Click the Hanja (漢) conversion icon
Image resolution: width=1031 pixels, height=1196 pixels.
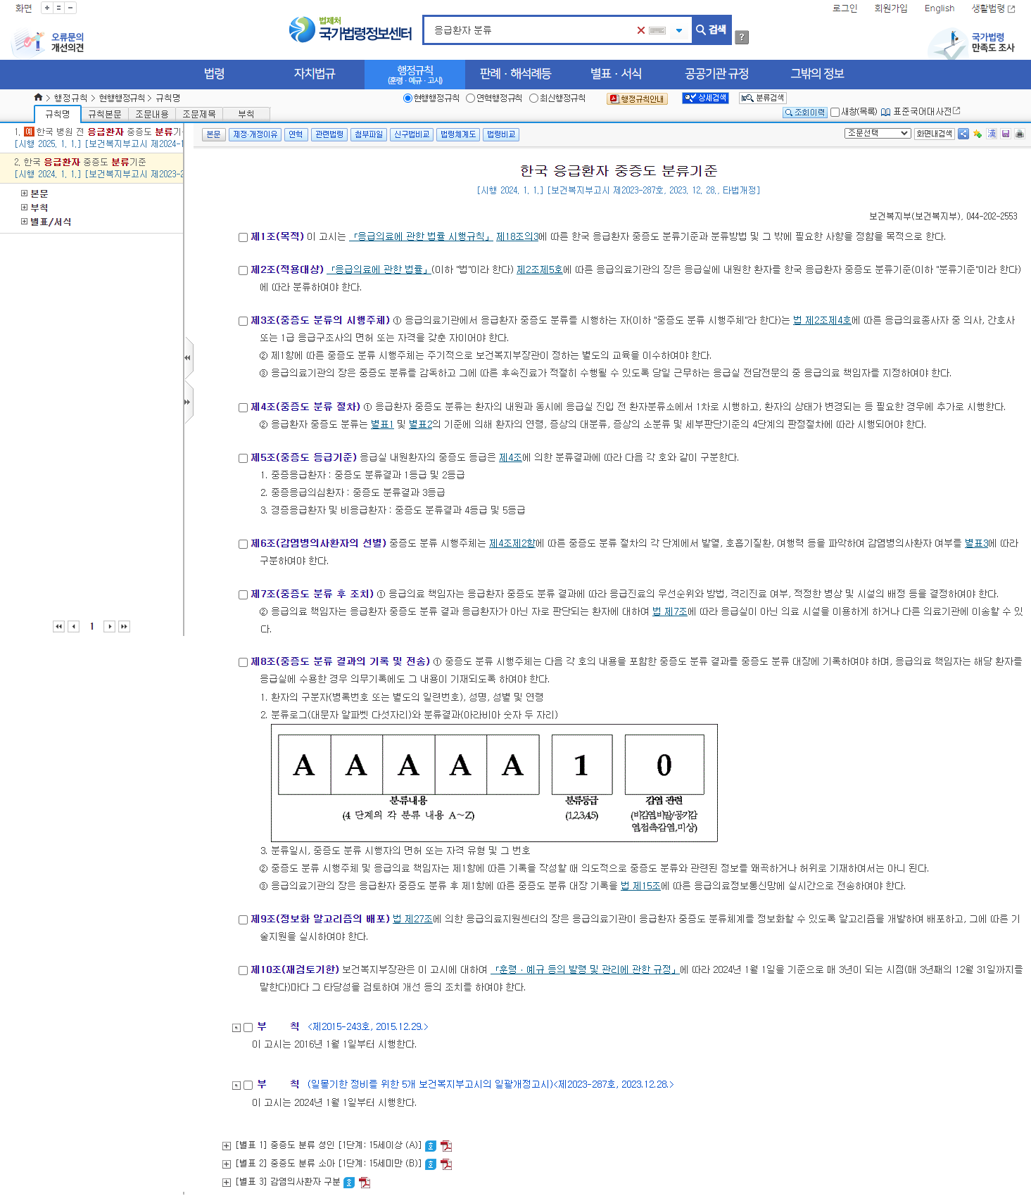pos(992,134)
